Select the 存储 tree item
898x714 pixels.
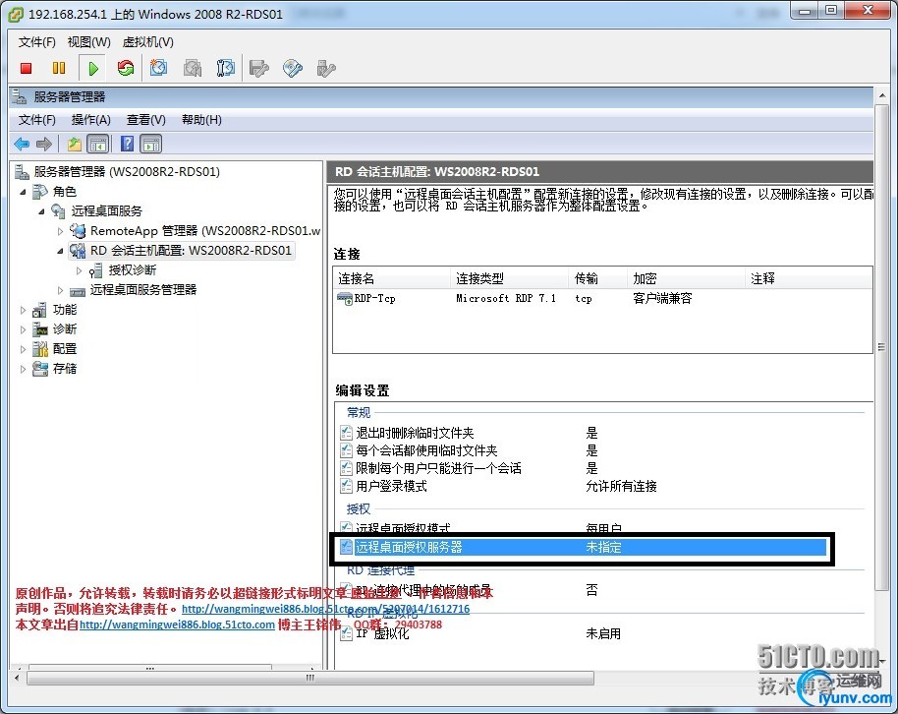click(65, 368)
